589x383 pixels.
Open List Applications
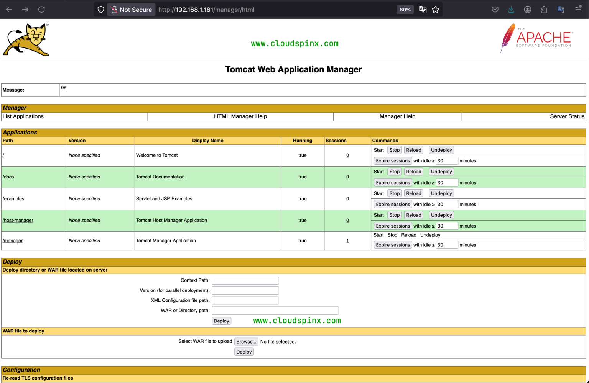tap(23, 116)
